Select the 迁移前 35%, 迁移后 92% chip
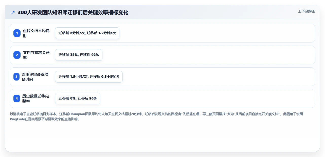This screenshot has width=325, height=157. [79, 55]
